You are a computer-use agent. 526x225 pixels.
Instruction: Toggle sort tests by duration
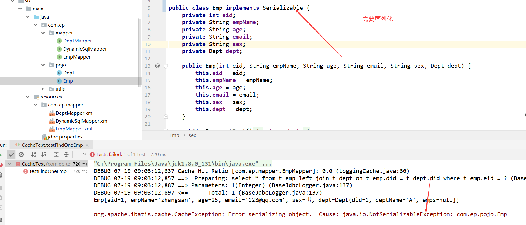(44, 155)
